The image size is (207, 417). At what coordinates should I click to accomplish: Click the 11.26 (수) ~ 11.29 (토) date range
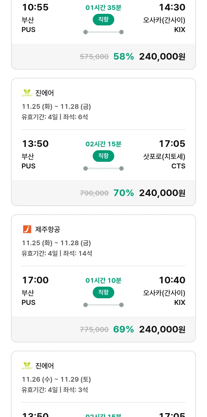pyautogui.click(x=56, y=379)
